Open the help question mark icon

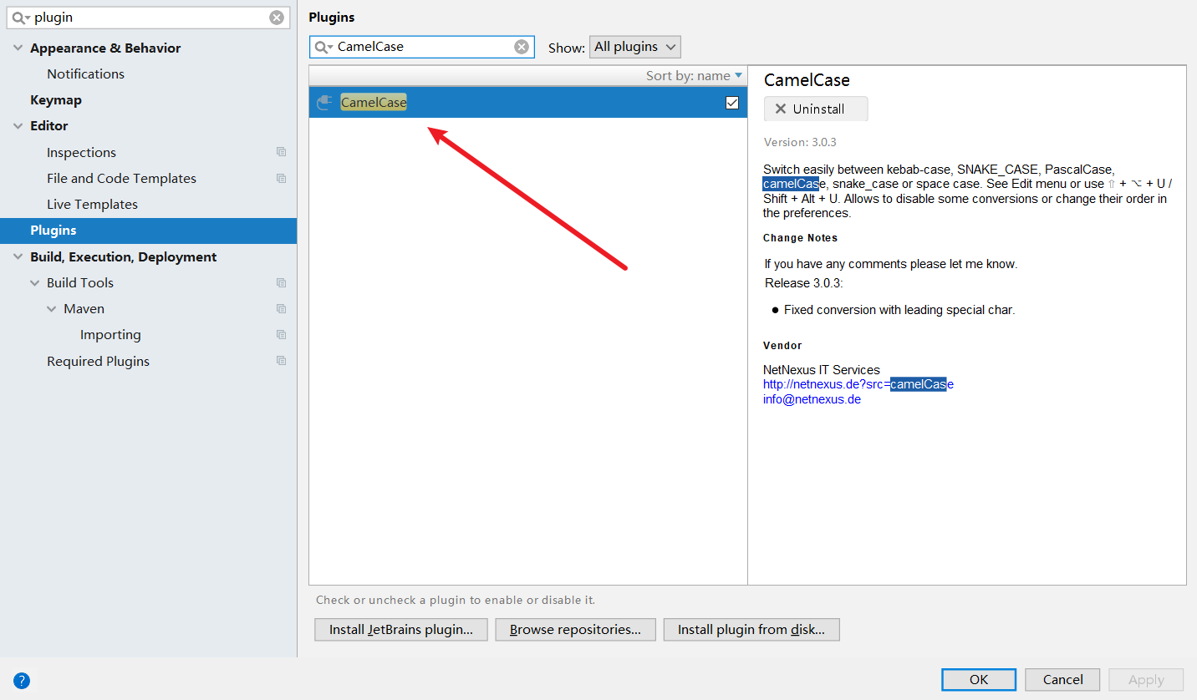click(x=22, y=680)
